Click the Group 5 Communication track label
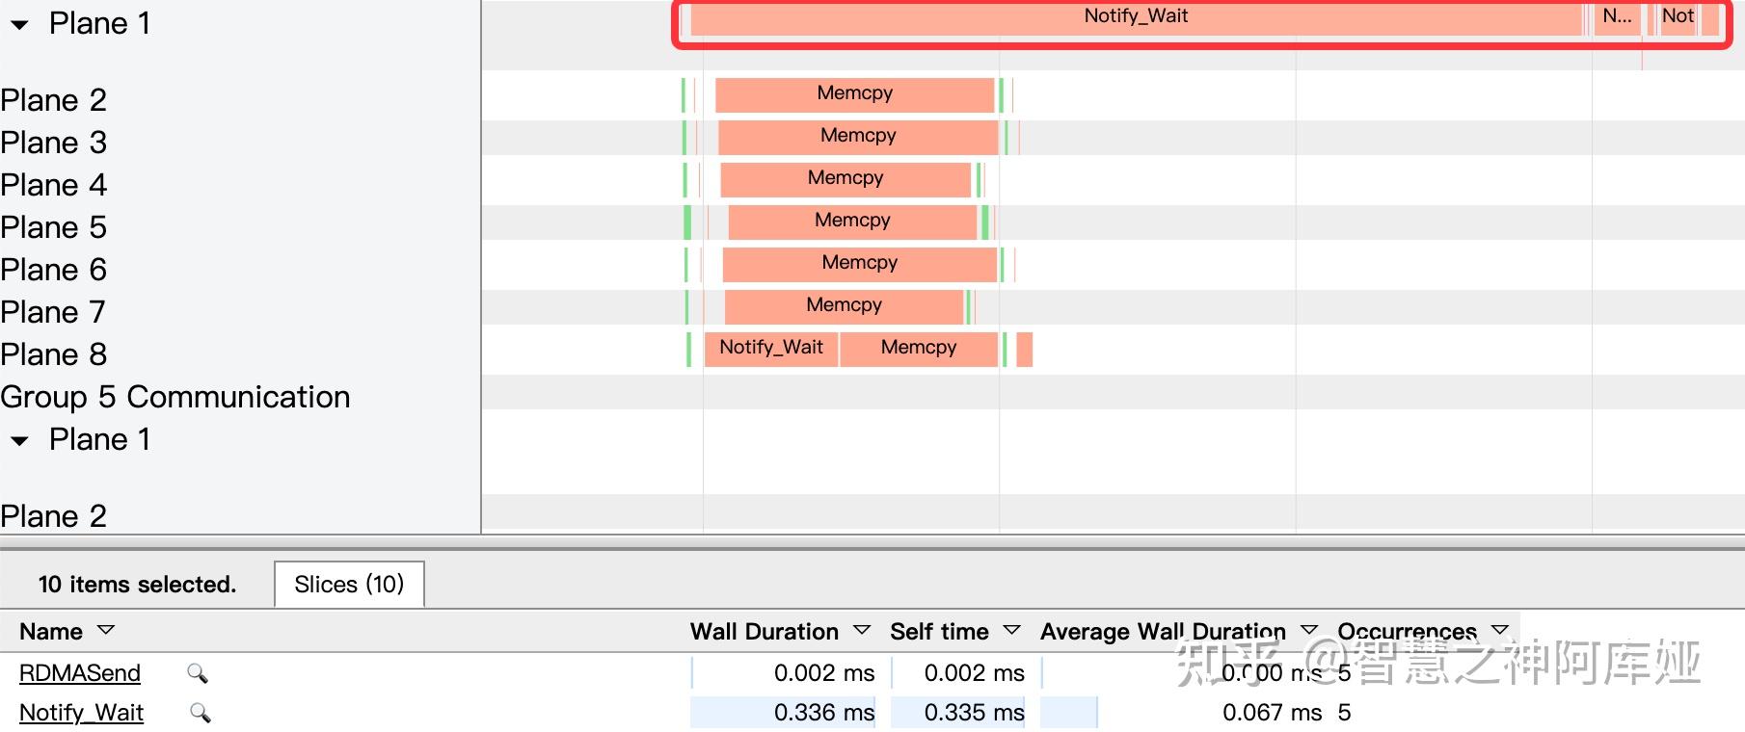 pyautogui.click(x=175, y=397)
